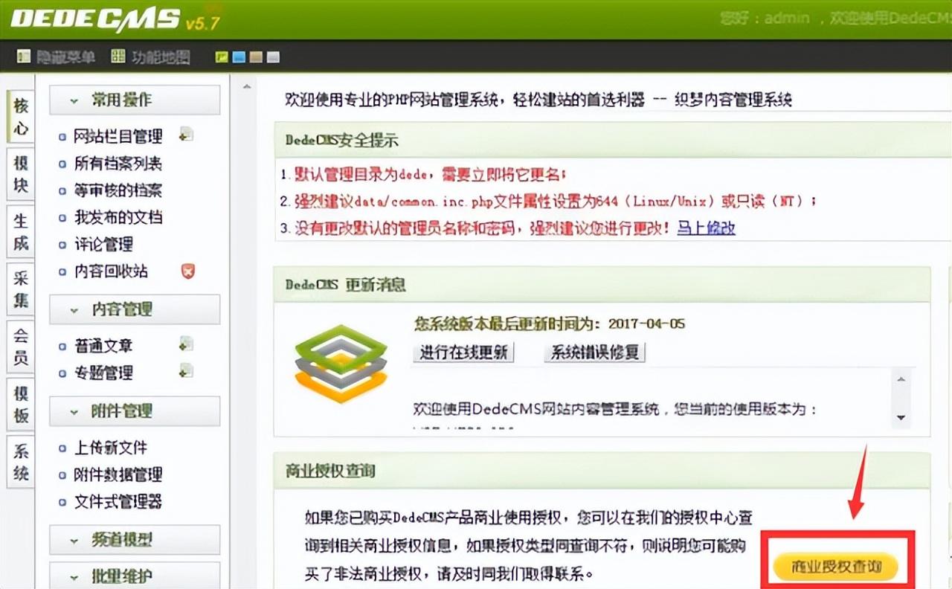Click the up arrow above the left menu scrollbar
The image size is (952, 589).
point(246,88)
